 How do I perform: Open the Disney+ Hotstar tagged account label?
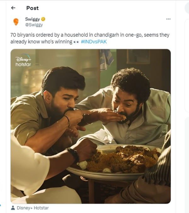coord(32,208)
